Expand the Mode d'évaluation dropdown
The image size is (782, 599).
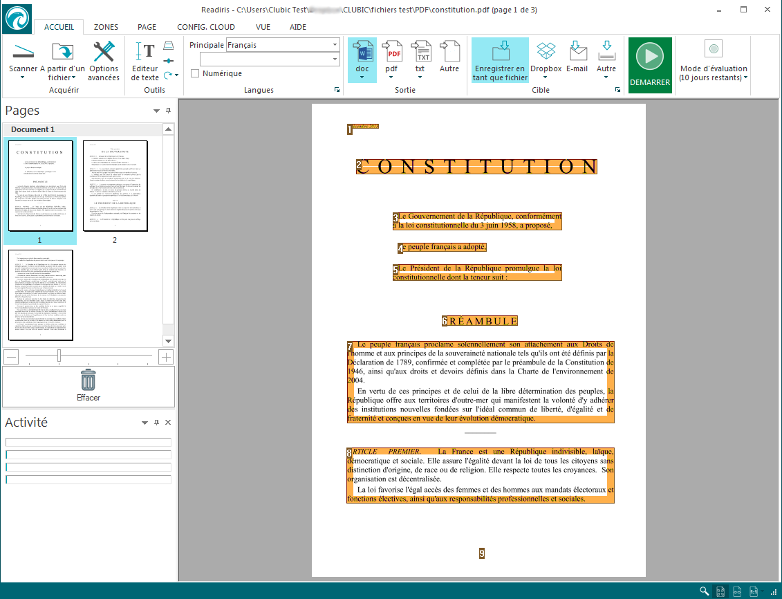(747, 77)
